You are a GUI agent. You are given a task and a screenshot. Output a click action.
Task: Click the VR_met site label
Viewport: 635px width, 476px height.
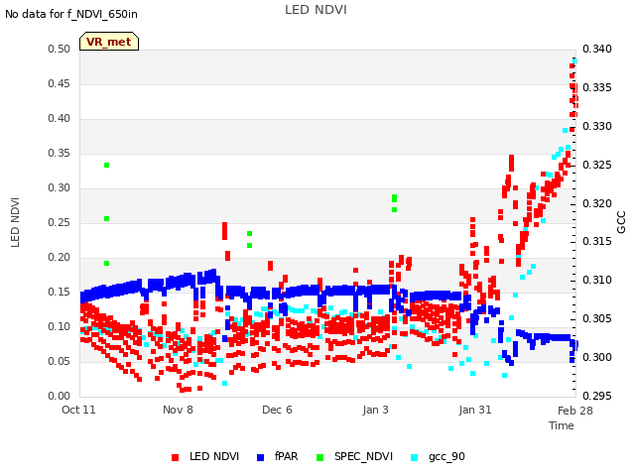[x=109, y=42]
